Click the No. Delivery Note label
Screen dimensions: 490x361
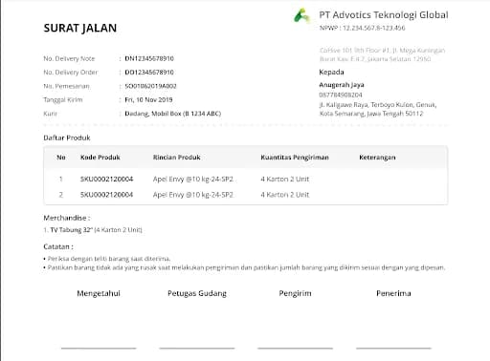click(x=69, y=58)
